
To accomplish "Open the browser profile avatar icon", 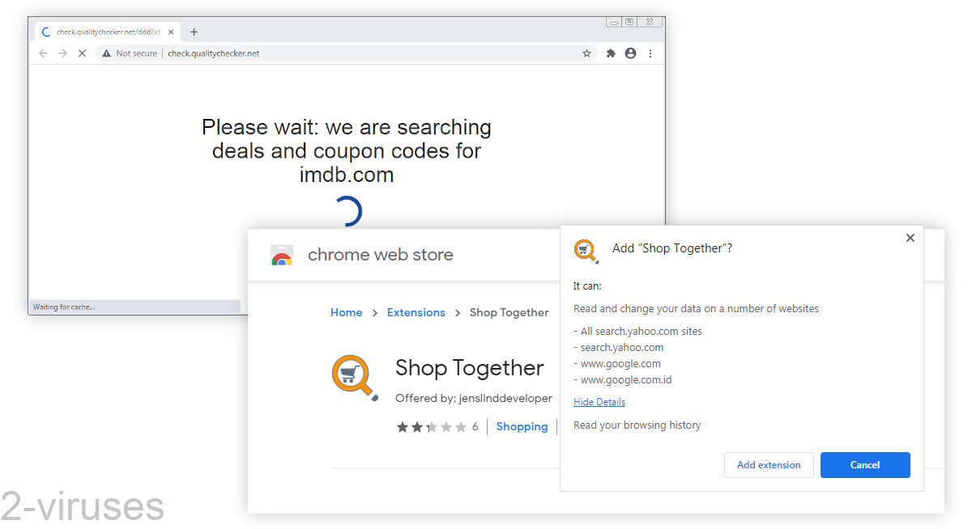I will 630,53.
